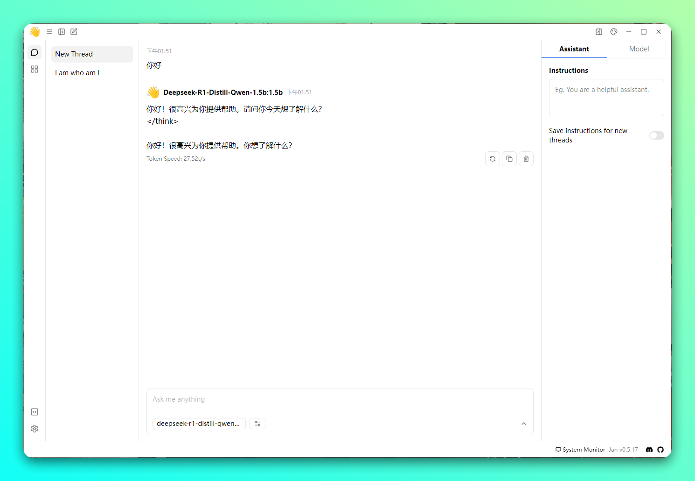
Task: Click the Ask me anything input
Action: (x=340, y=400)
